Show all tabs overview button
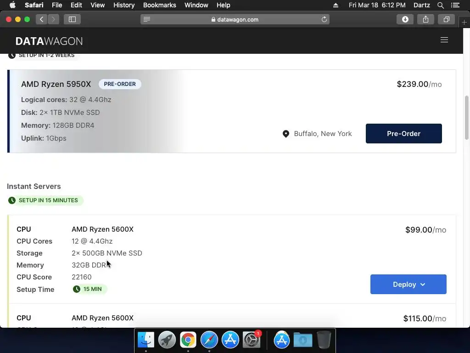 pyautogui.click(x=446, y=19)
